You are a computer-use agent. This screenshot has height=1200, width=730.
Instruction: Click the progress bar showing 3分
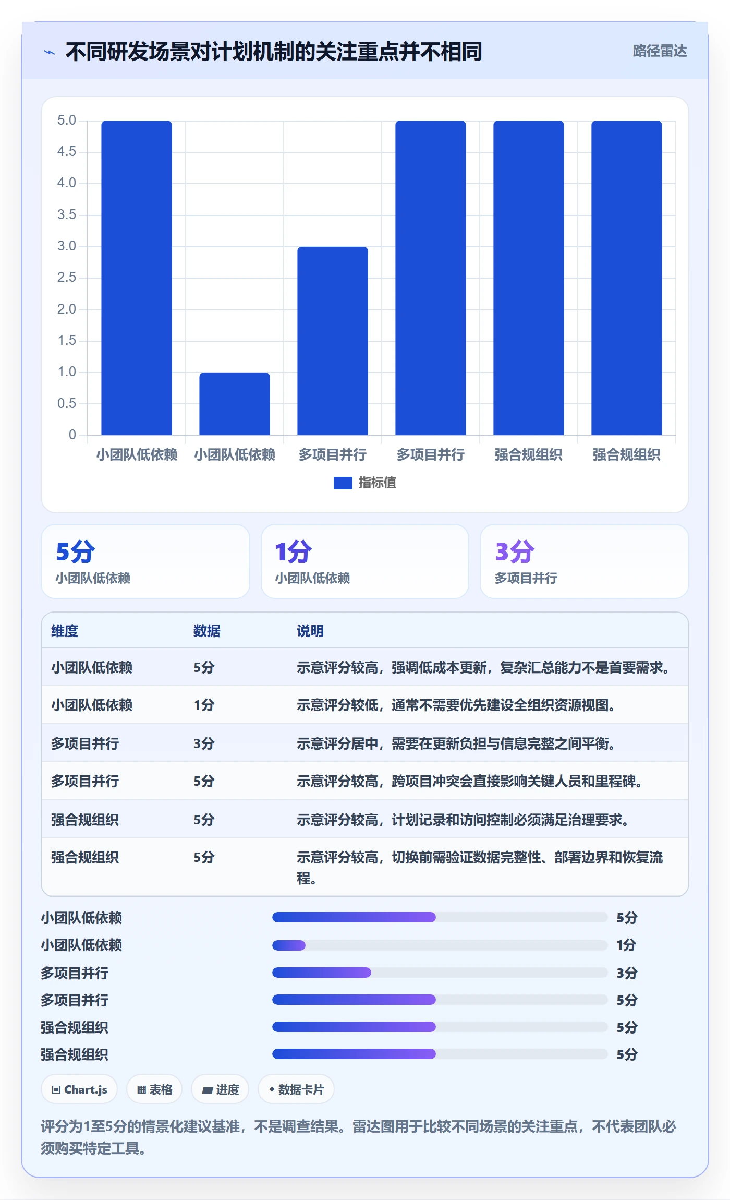tap(440, 973)
